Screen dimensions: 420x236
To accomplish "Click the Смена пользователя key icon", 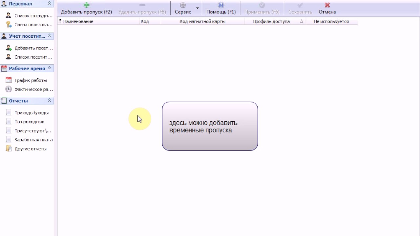I will coord(9,25).
